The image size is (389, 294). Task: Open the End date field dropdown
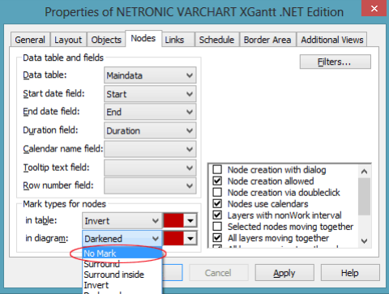point(150,112)
